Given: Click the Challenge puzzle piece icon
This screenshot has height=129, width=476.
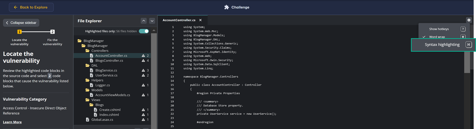Looking at the screenshot, I should [x=227, y=7].
